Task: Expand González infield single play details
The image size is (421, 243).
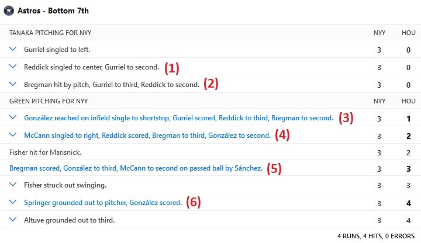Action: [13, 117]
